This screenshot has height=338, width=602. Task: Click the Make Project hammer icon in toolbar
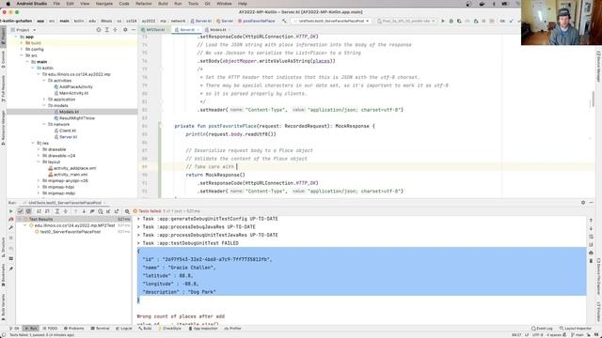284,21
